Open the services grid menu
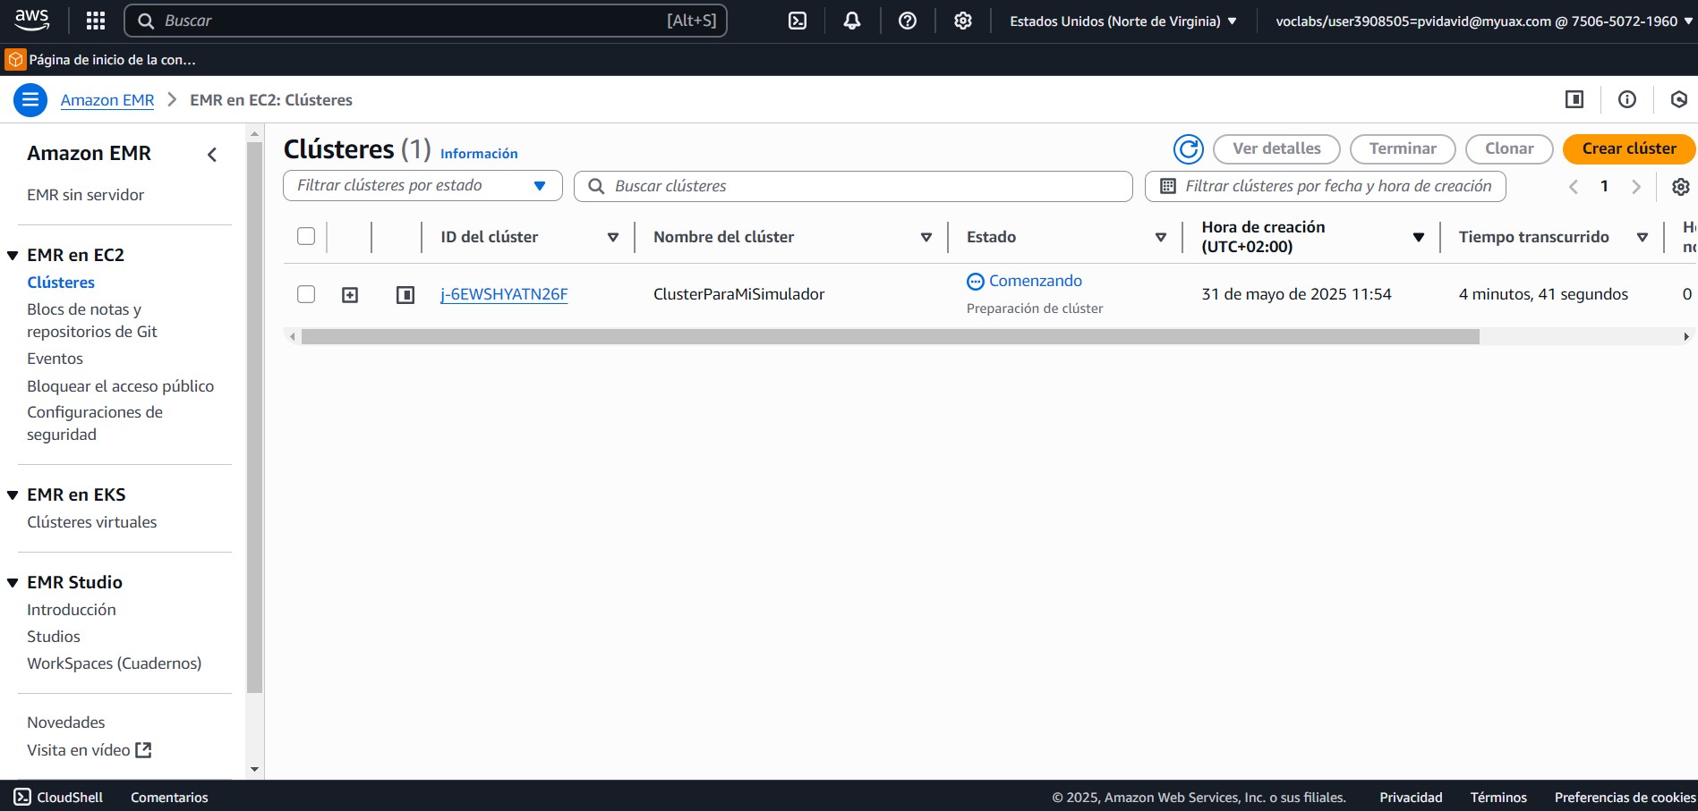The height and width of the screenshot is (811, 1698). pyautogui.click(x=96, y=21)
